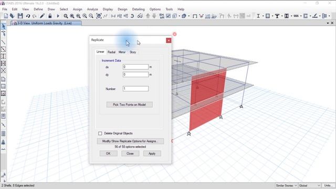
Task: Open the Edit menu
Action: click(15, 9)
